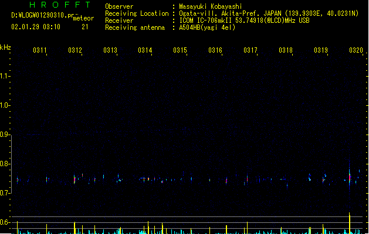369x234 pixels.
Task: Click the 0311 time marker
Action: point(39,50)
